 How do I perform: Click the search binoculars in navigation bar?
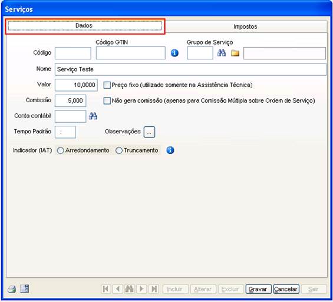pos(129,289)
